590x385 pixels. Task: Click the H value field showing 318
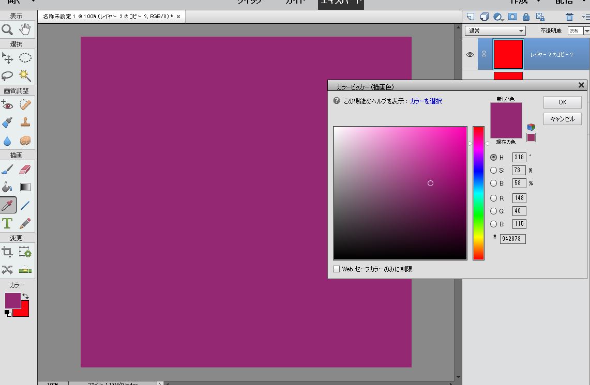point(519,157)
